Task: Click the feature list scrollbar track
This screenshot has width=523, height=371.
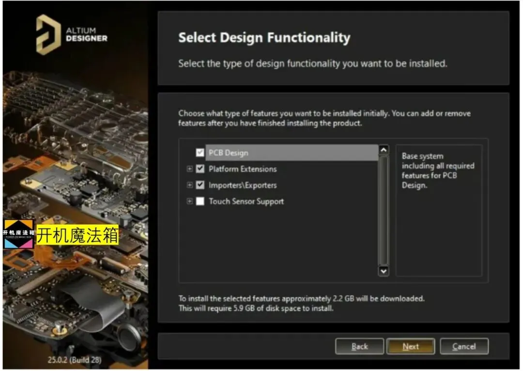Action: [384, 210]
